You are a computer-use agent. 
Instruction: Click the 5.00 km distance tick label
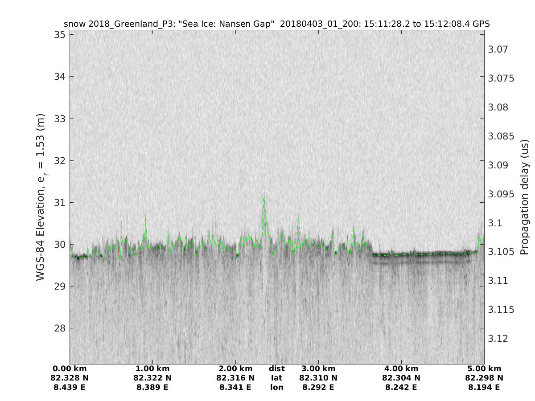click(x=484, y=369)
